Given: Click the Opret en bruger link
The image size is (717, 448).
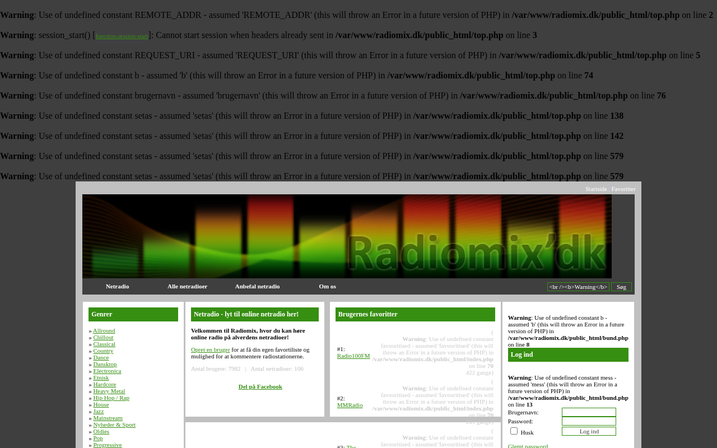Looking at the screenshot, I should coord(211,350).
